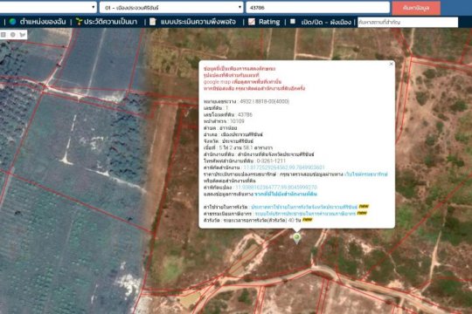
Task: Toggle the เปิด/ปิด - ผังเมือง checkbox
Action: coord(293,21)
